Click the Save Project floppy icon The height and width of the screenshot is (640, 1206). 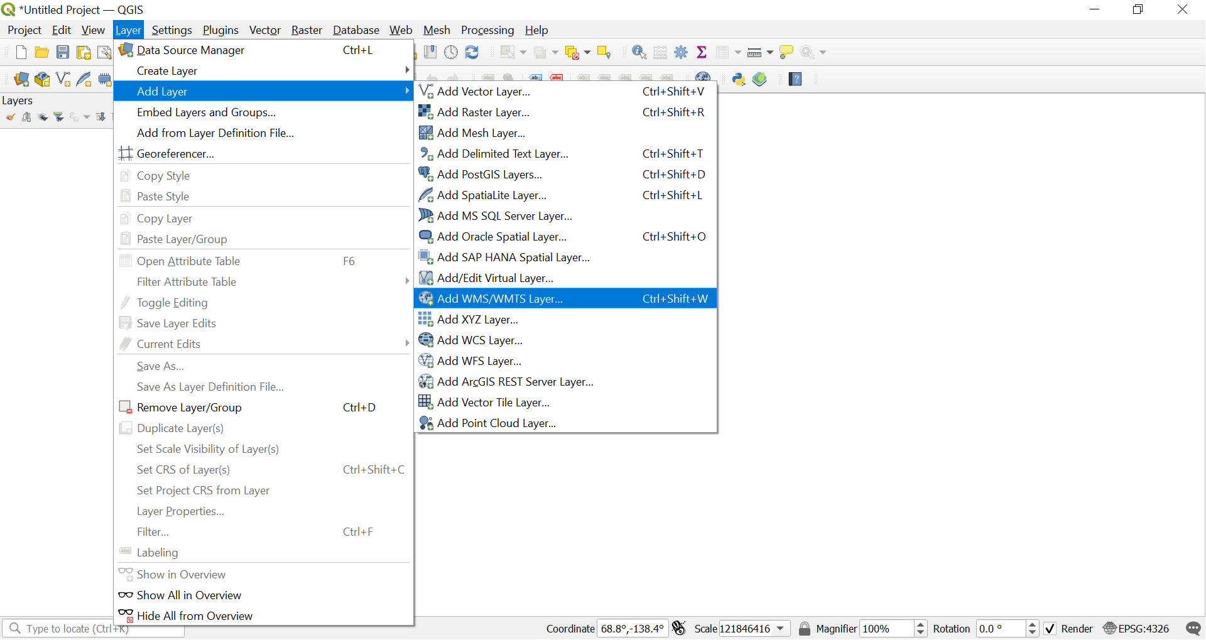(63, 52)
